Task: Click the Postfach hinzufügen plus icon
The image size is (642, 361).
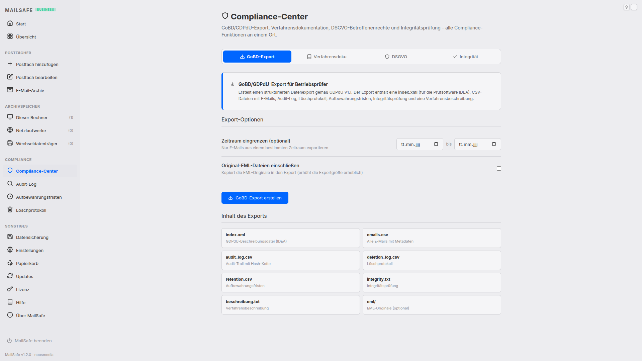Action: (10, 64)
